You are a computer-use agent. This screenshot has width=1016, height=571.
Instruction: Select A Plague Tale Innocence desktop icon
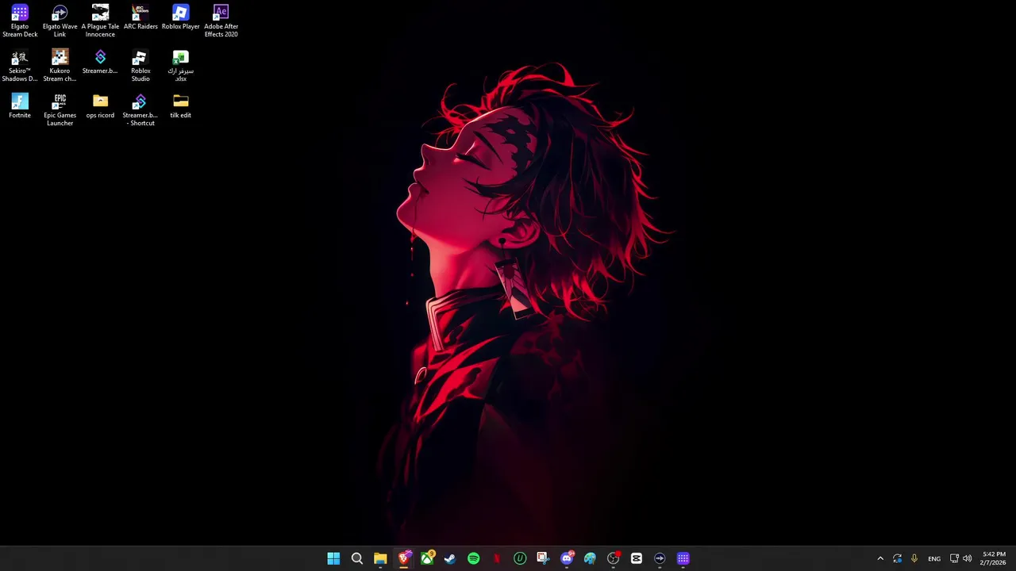click(x=100, y=21)
